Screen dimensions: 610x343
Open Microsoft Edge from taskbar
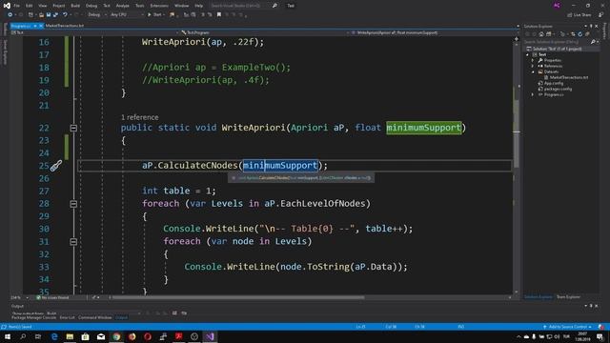54,336
